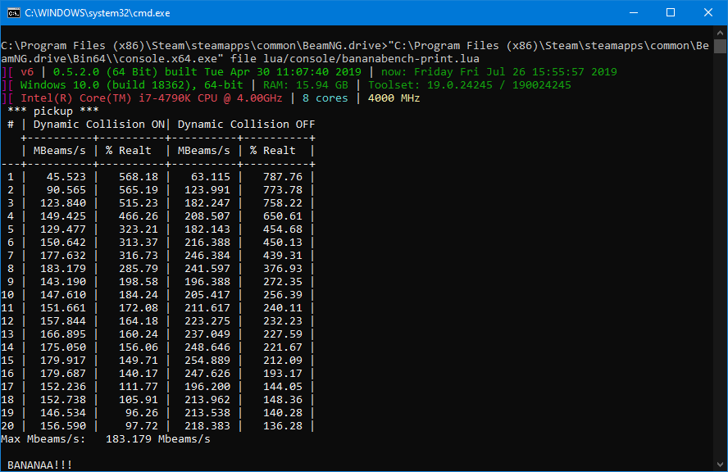Click 'Toolset: 19.0.24245 / 190024245' text
Image resolution: width=728 pixels, height=472 pixels.
(470, 85)
